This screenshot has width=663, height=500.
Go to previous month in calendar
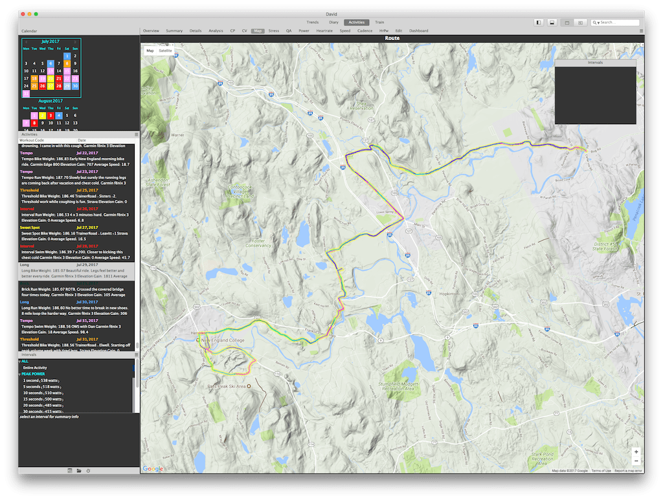[x=26, y=42]
